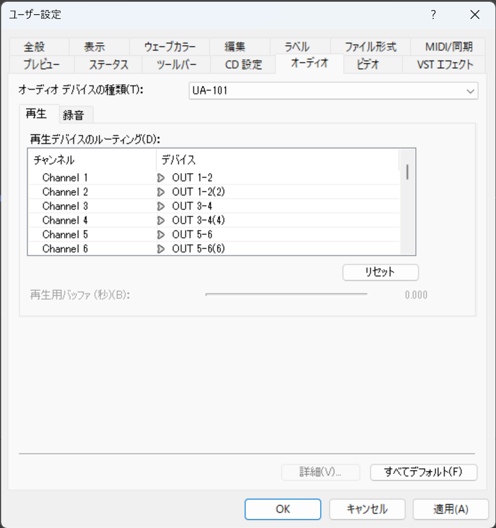Expand the OUT 1-2(2) routing for Channel 2
496x528 pixels.
[x=160, y=191]
